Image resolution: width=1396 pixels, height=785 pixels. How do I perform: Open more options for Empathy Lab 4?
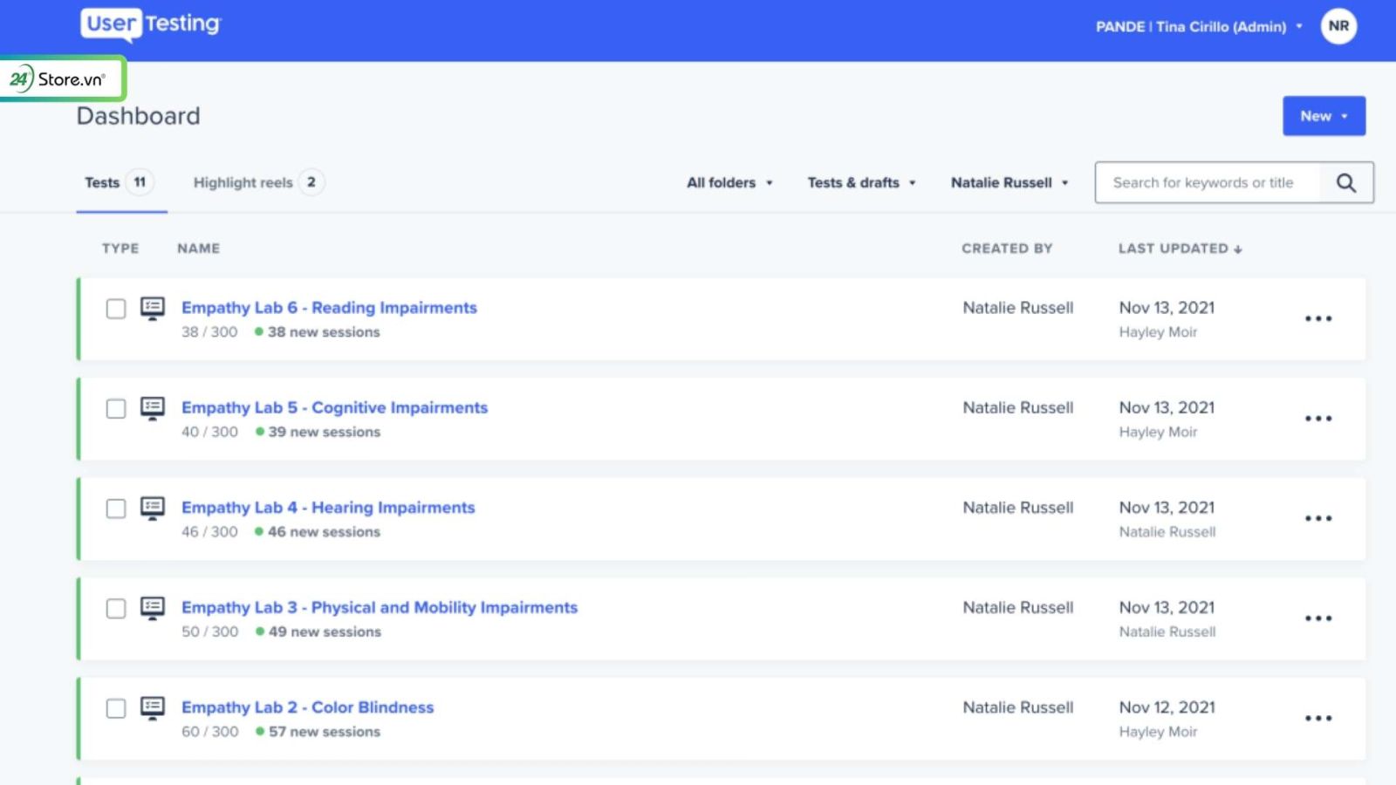point(1318,518)
